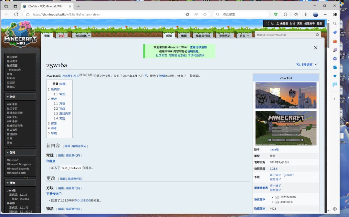Image resolution: width=349 pixels, height=217 pixels.
Task: Open the 查看历史 tab
Action: [225, 36]
